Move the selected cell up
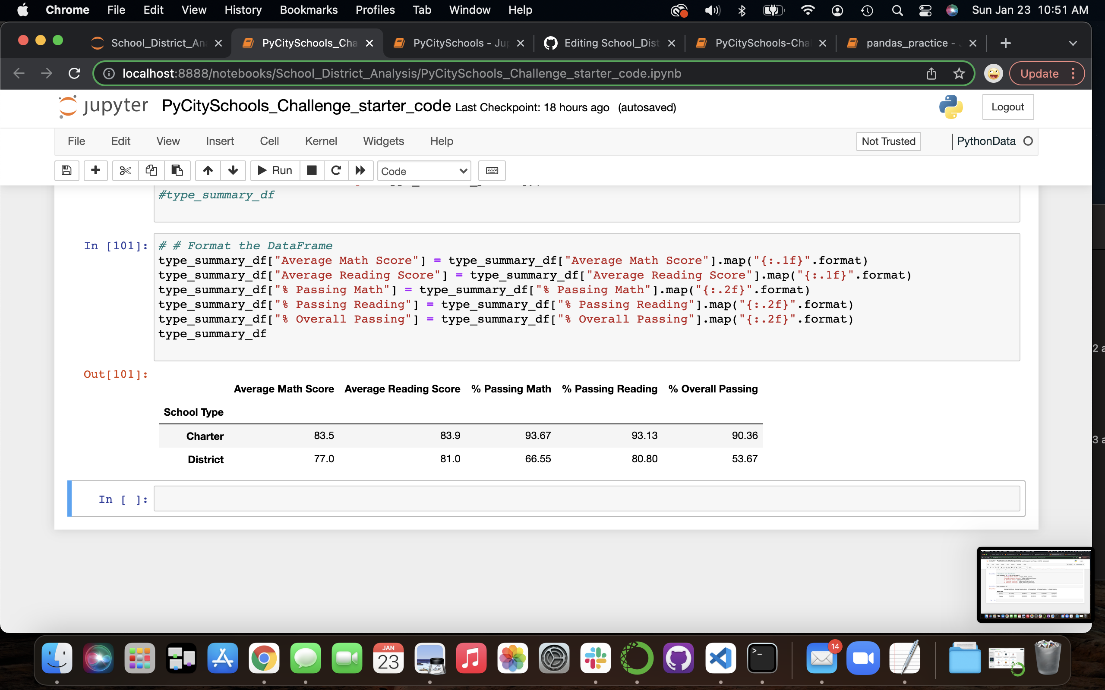 pos(208,170)
